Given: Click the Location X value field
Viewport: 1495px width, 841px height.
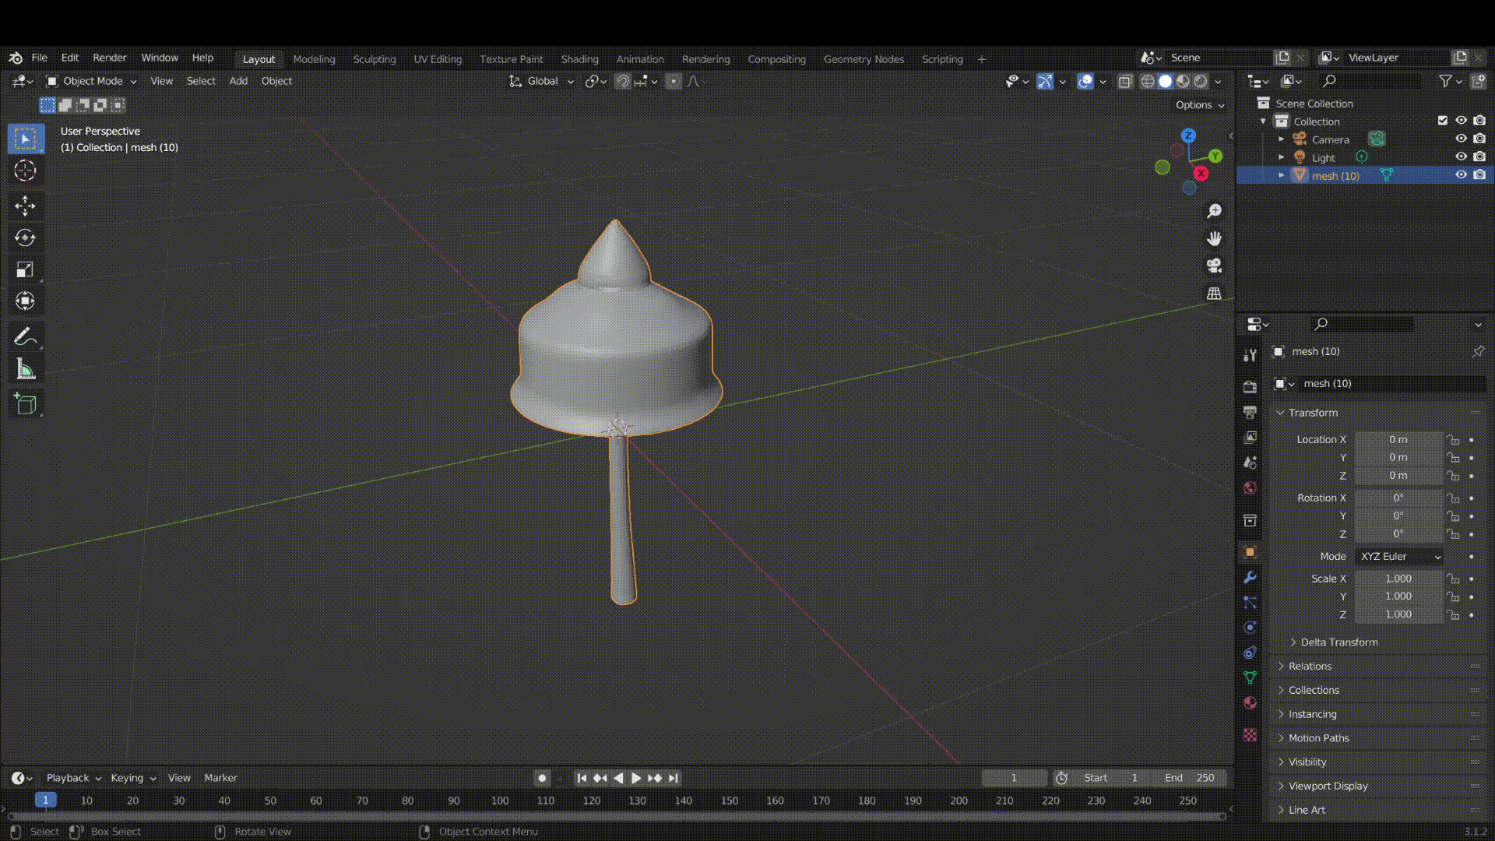Looking at the screenshot, I should coord(1398,440).
